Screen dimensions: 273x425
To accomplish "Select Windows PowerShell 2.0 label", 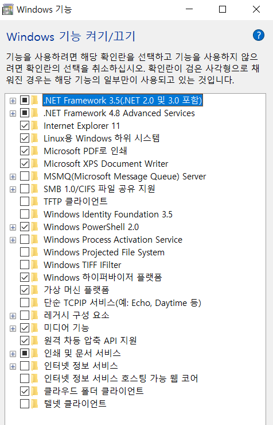I will pyautogui.click(x=91, y=227).
